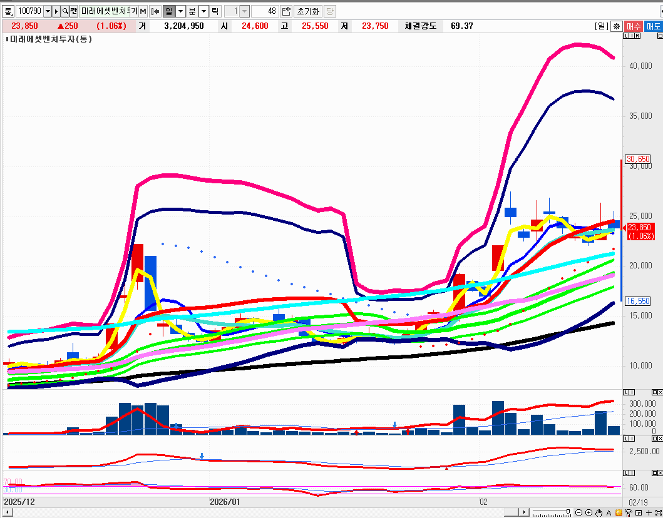Screen dimensions: 663x518
Task: Toggle the crosshair plus icon
Action: [649, 513]
